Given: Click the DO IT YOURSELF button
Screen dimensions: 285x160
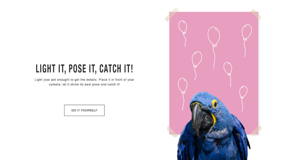Looking at the screenshot, I should pyautogui.click(x=84, y=110).
